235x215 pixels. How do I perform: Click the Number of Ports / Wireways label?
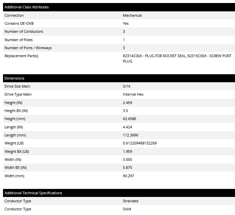(x=28, y=48)
